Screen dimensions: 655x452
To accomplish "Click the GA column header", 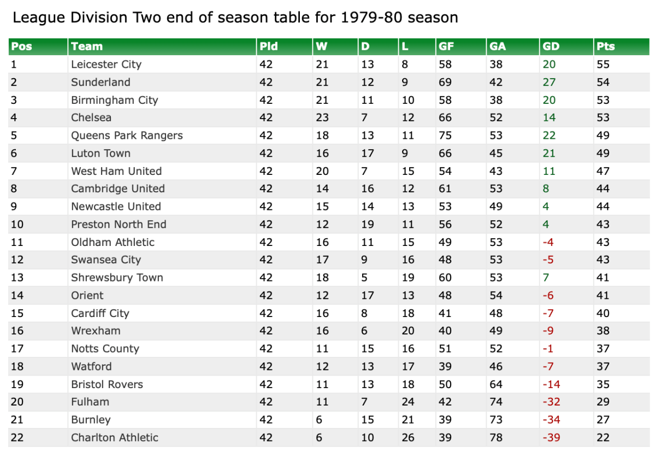I will click(x=498, y=46).
